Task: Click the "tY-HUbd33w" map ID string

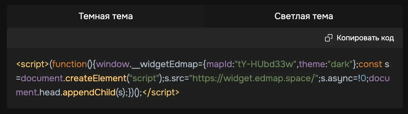Action: point(264,64)
